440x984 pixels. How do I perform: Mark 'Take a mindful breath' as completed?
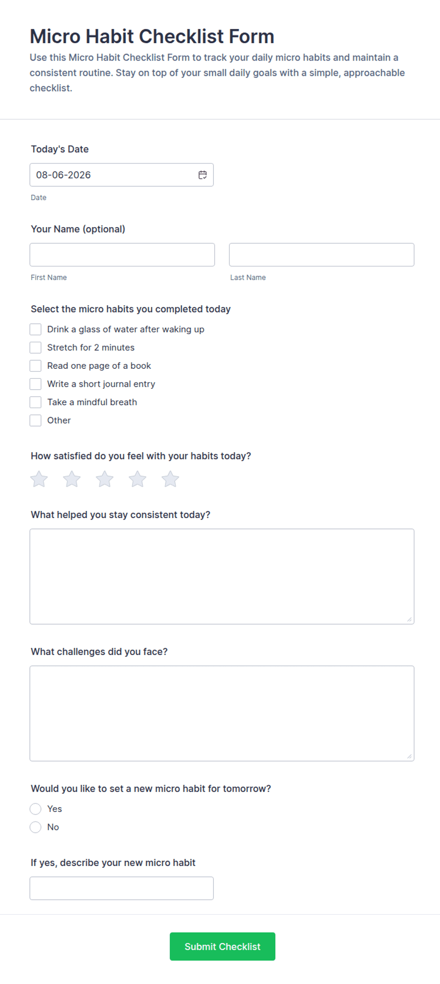(x=35, y=402)
